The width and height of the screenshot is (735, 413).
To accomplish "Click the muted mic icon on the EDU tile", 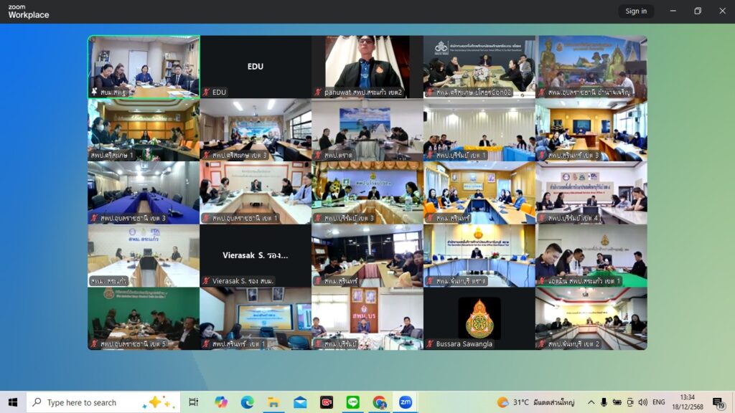I will pos(206,92).
